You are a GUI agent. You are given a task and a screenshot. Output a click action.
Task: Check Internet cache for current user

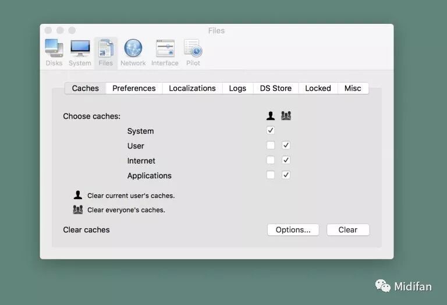pyautogui.click(x=271, y=160)
